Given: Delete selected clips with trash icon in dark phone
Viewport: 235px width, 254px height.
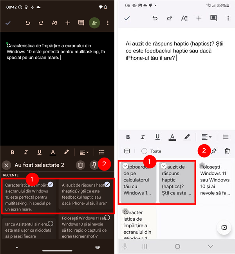Looking at the screenshot, I should coord(80,165).
